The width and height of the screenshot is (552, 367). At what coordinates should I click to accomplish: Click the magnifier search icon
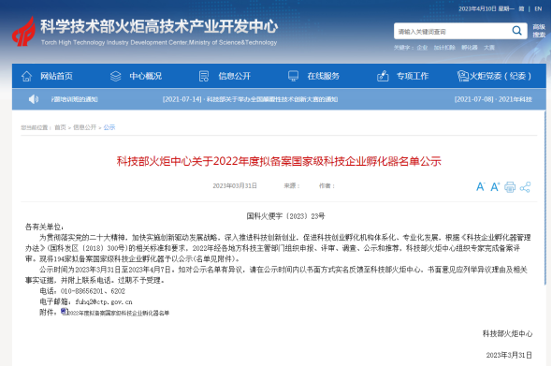(x=516, y=31)
